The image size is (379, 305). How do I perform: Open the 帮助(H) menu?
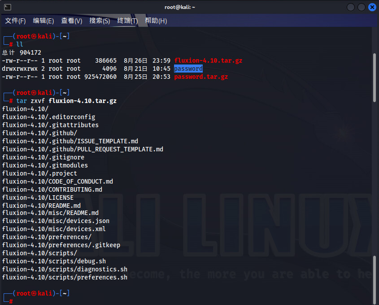156,21
